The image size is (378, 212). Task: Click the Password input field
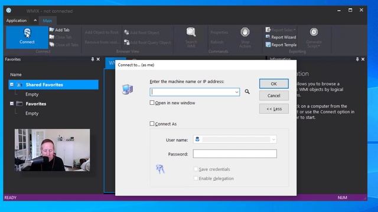235,154
